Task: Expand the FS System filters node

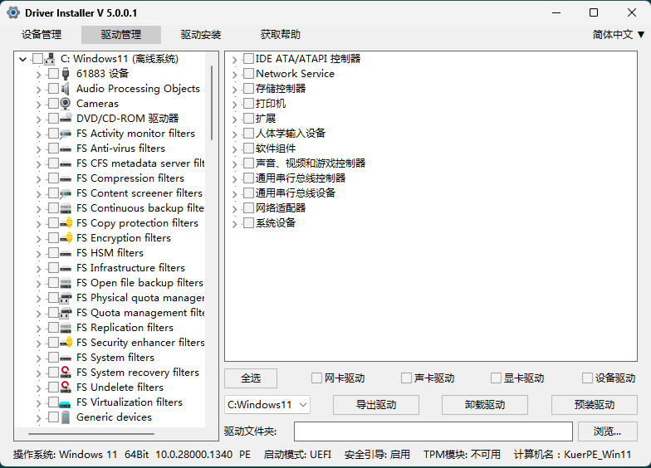Action: point(38,358)
